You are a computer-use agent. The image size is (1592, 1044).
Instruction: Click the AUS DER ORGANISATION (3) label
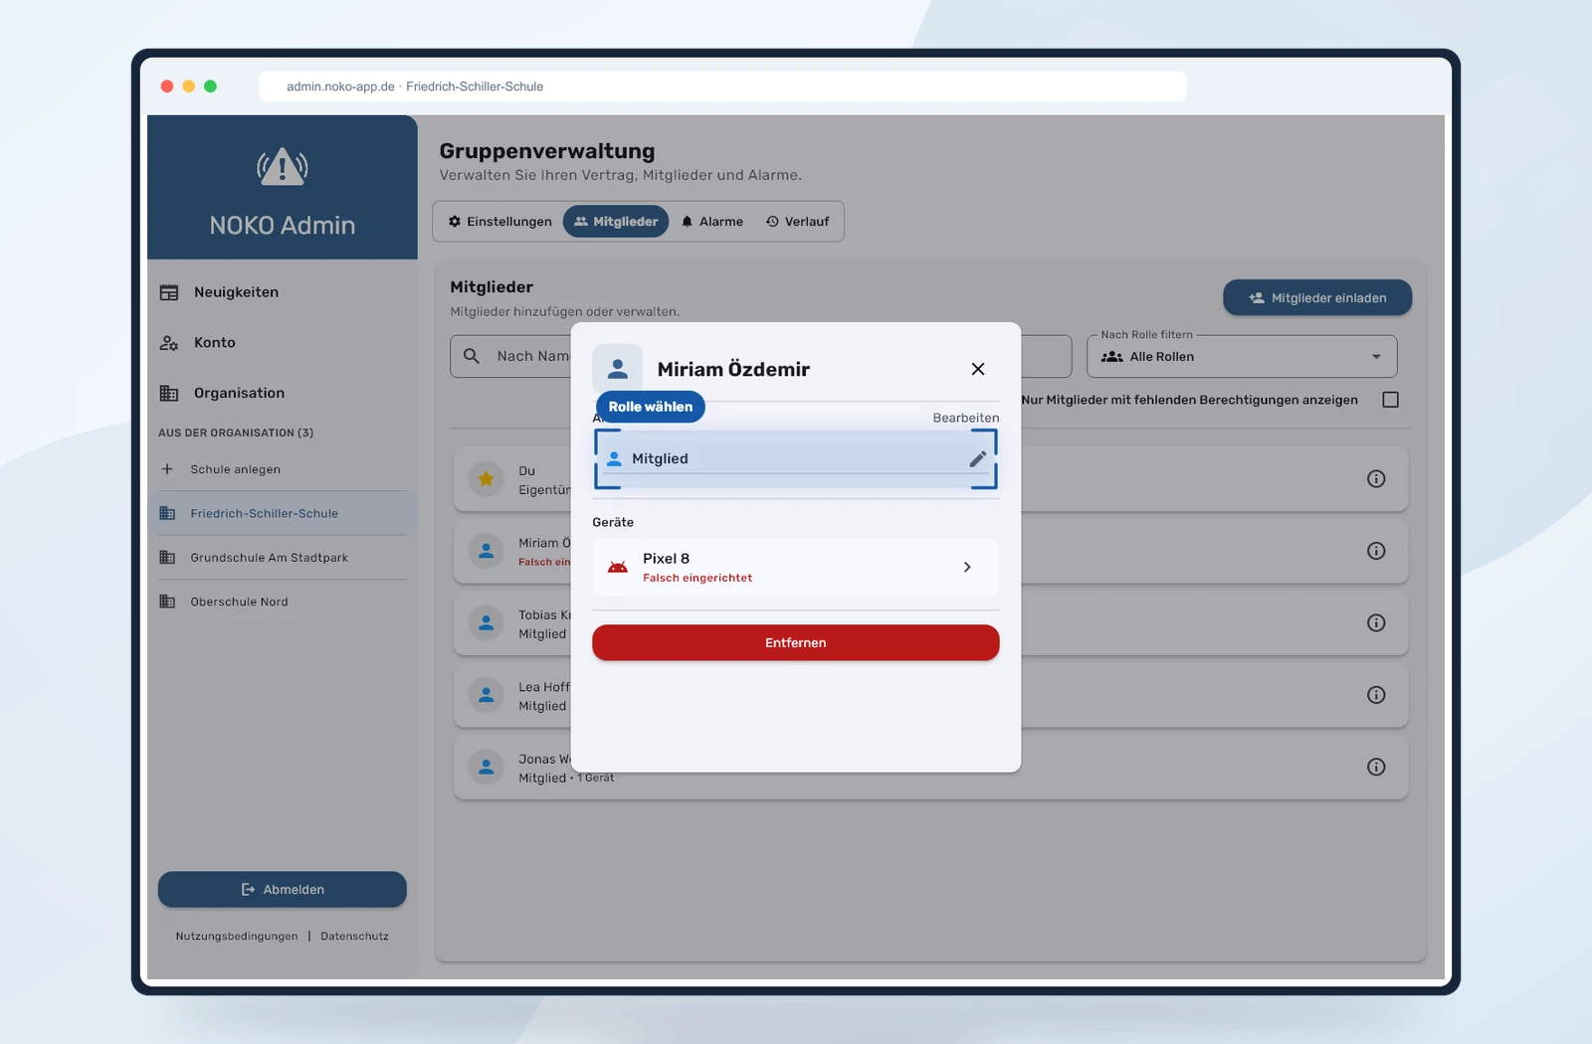(x=236, y=433)
